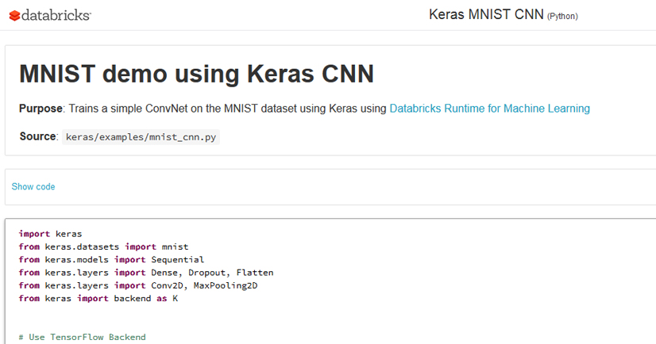Click the Databricks red stacked-layers logo icon
This screenshot has width=656, height=344.
[14, 15]
